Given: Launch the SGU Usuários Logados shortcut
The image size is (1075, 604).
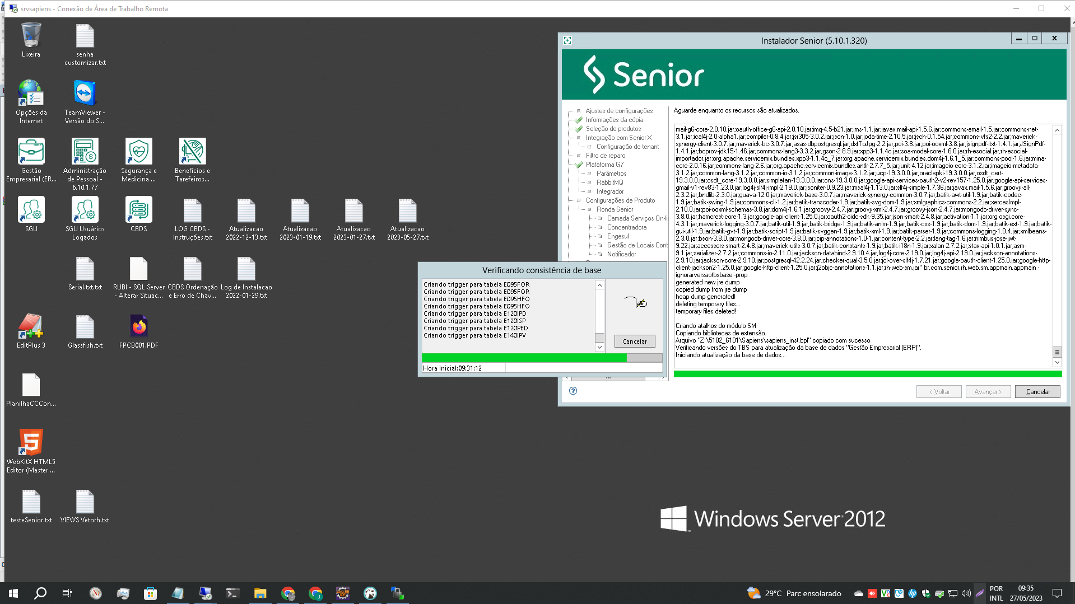Looking at the screenshot, I should [x=85, y=218].
